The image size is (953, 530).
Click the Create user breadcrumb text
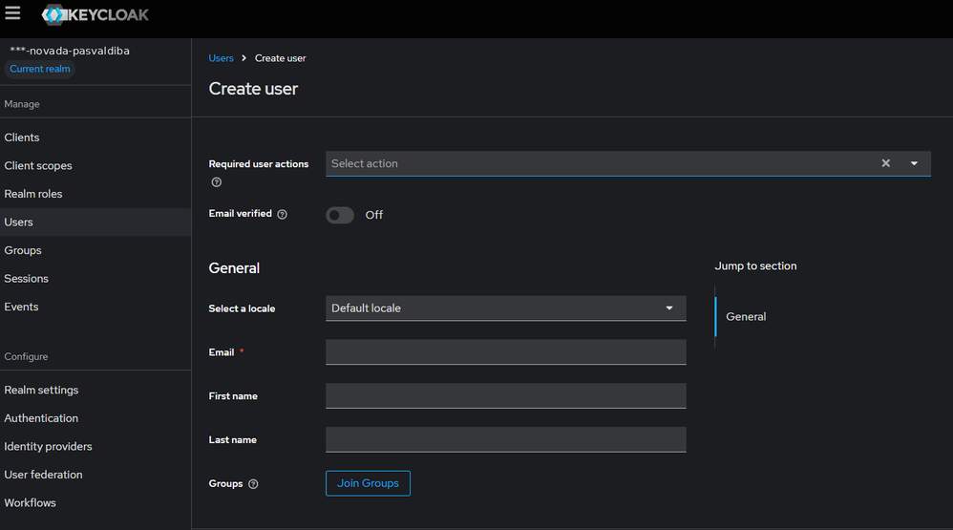280,58
